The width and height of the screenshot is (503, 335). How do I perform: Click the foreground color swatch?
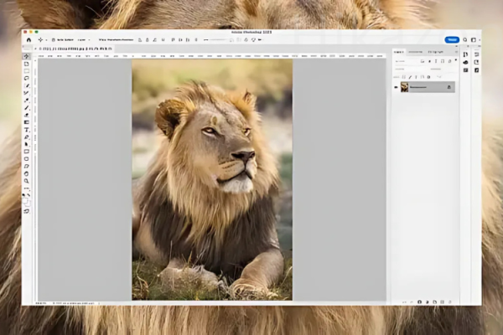pyautogui.click(x=25, y=201)
